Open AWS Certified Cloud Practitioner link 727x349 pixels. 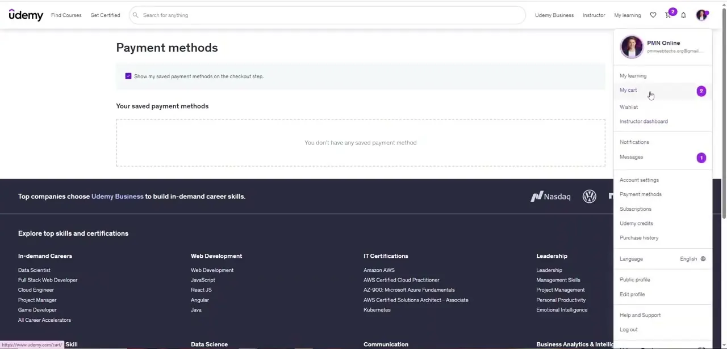coord(402,280)
